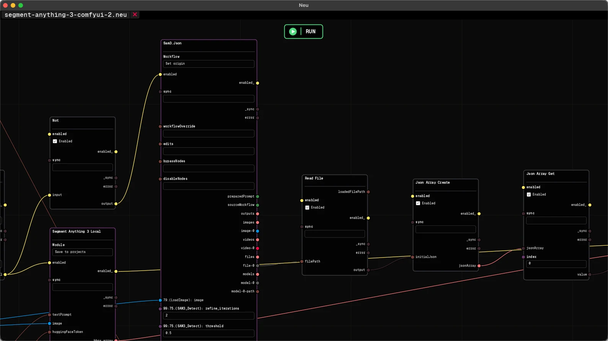This screenshot has width=608, height=341.
Task: Click the Sam3.Json models output port
Action: point(258,274)
